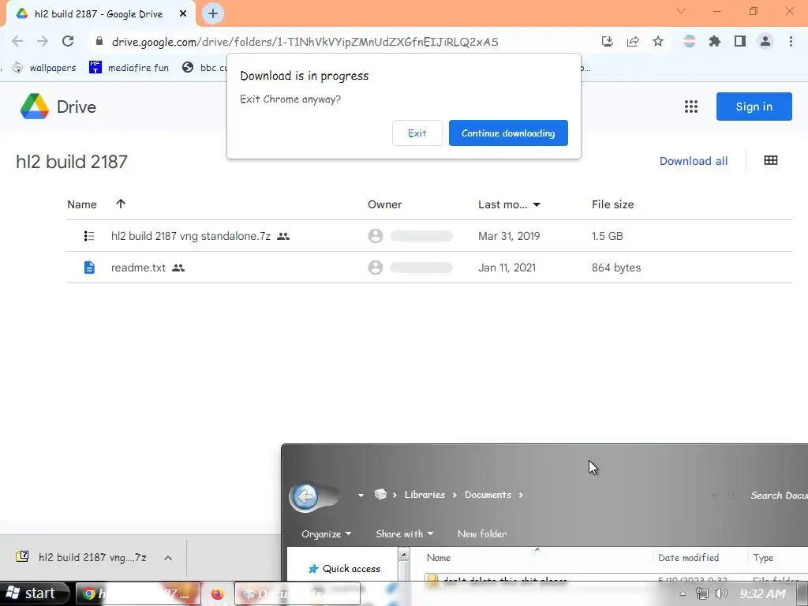Click the address bar URL
808x606 pixels.
[x=305, y=42]
